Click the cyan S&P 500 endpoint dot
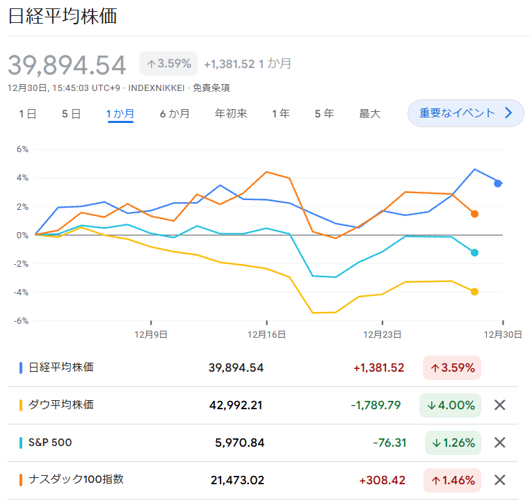The width and height of the screenshot is (530, 503). point(474,253)
